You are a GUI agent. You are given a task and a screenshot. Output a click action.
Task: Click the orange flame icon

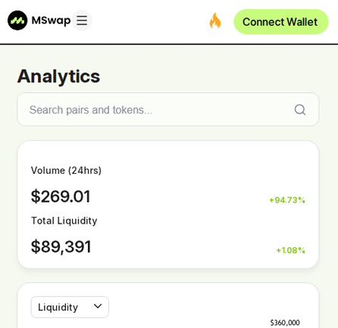point(215,20)
